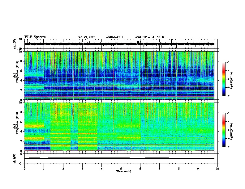Click the "-7" label on ch.2 color bar
245x189 pixels.
[228, 147]
